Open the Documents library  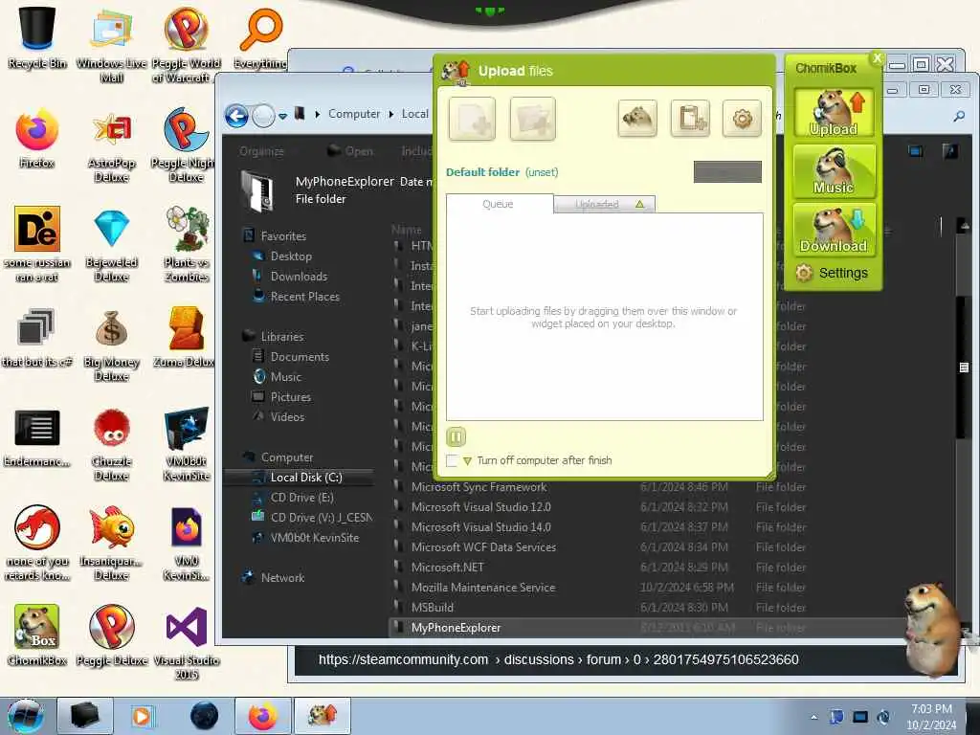[x=300, y=356]
